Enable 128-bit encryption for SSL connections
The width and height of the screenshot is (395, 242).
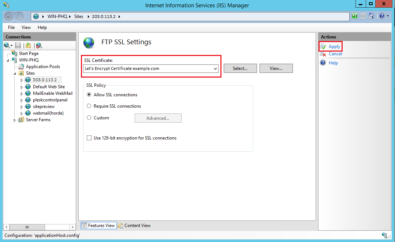click(89, 138)
